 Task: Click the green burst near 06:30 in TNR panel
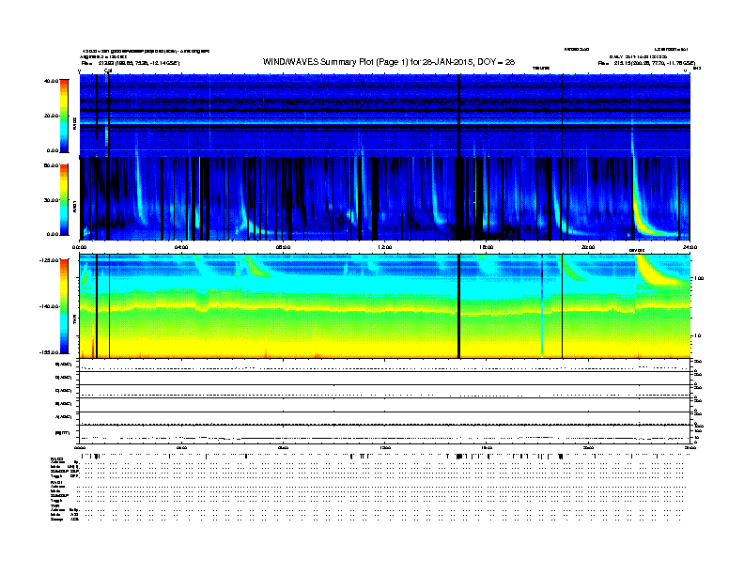click(256, 266)
